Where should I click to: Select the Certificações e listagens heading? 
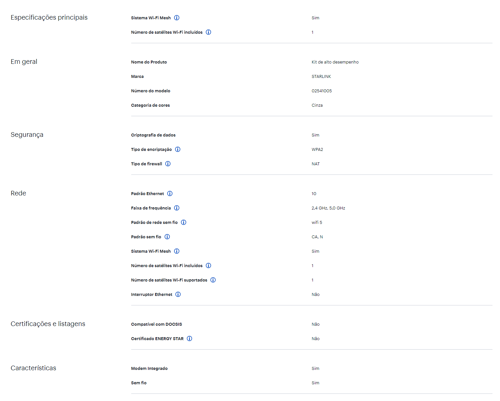[x=48, y=324]
